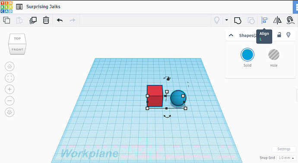This screenshot has height=163, width=298.
Task: Toggle the lock editing padlock
Action: (x=279, y=35)
